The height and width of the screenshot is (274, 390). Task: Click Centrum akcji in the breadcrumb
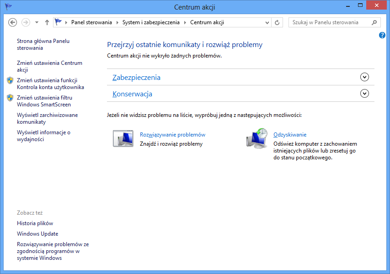point(207,22)
